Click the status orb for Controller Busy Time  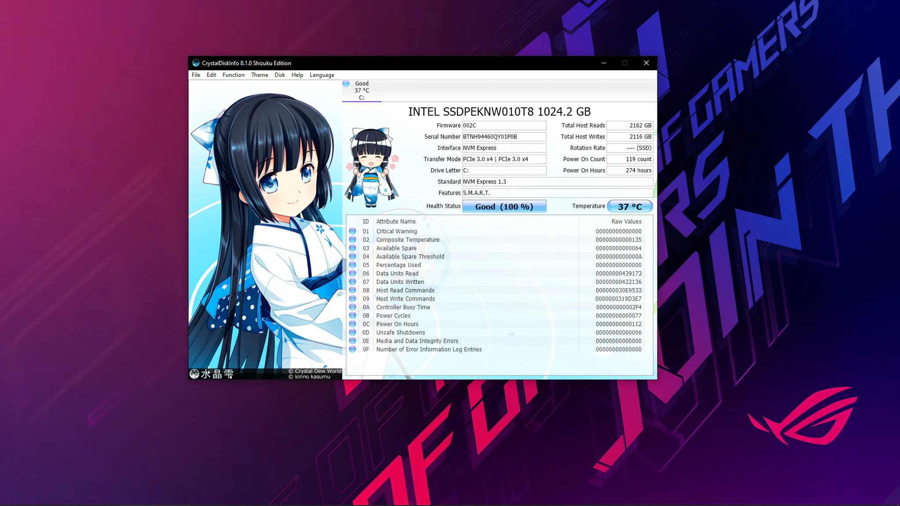click(352, 307)
